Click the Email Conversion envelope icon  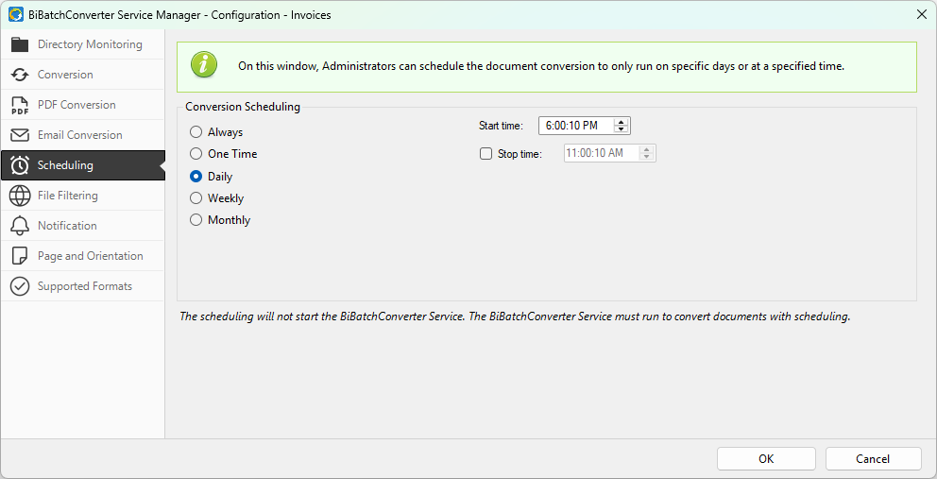coord(20,135)
